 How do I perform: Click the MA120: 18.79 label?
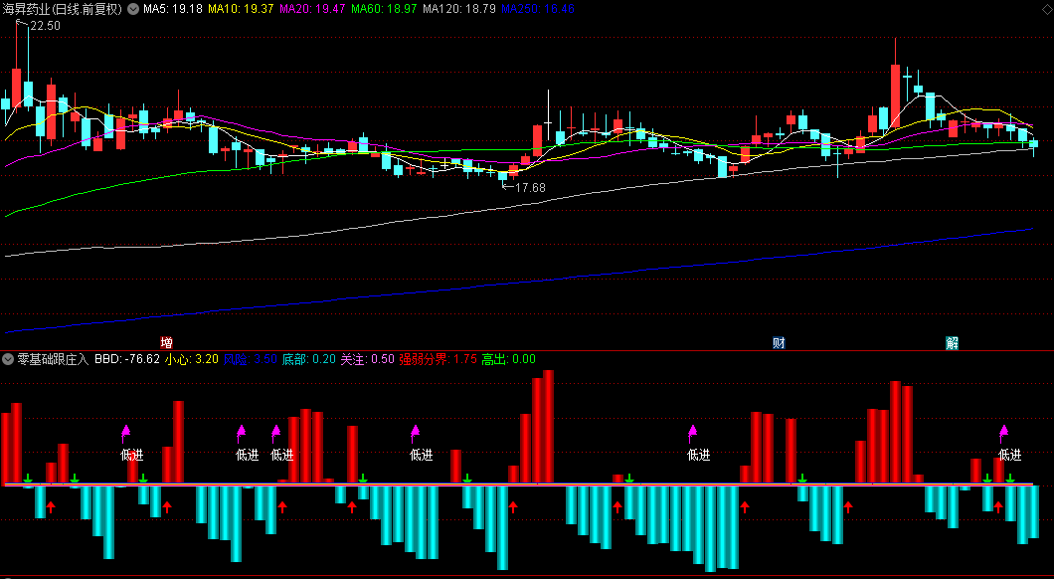(x=459, y=9)
